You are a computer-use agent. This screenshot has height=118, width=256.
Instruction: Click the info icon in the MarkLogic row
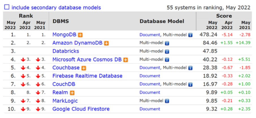[x=167, y=101]
